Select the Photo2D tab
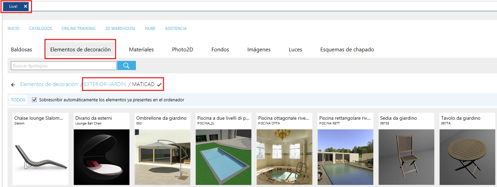 click(183, 50)
